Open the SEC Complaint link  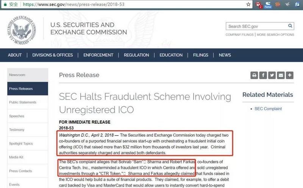(x=268, y=109)
